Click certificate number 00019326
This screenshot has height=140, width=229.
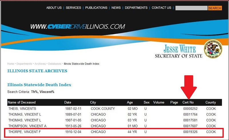click(190, 132)
